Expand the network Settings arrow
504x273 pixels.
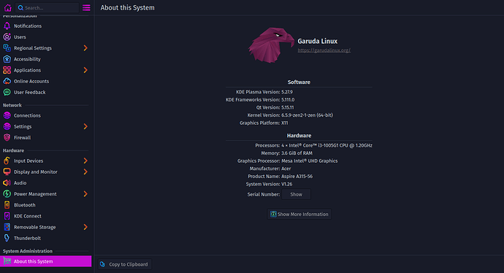pos(85,126)
